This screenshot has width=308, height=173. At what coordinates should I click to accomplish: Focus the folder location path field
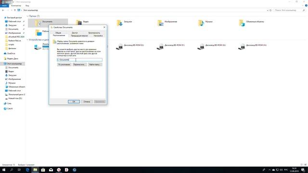tap(79, 60)
